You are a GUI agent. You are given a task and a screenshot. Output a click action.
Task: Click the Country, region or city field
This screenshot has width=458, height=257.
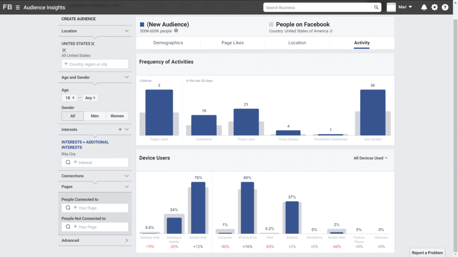tap(95, 64)
